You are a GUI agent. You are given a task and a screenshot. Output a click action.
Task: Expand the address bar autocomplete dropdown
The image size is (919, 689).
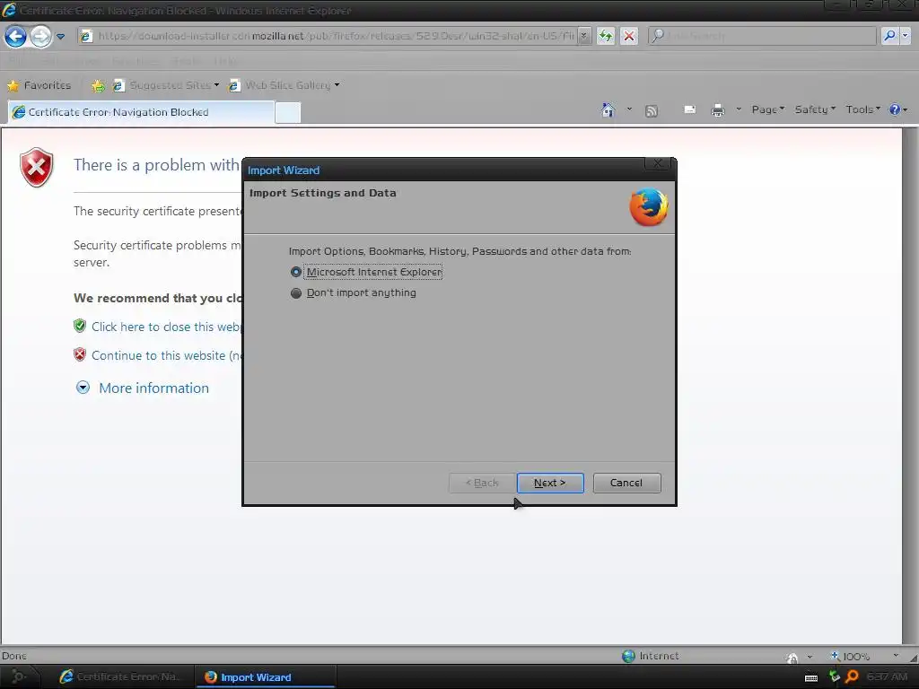pyautogui.click(x=583, y=36)
